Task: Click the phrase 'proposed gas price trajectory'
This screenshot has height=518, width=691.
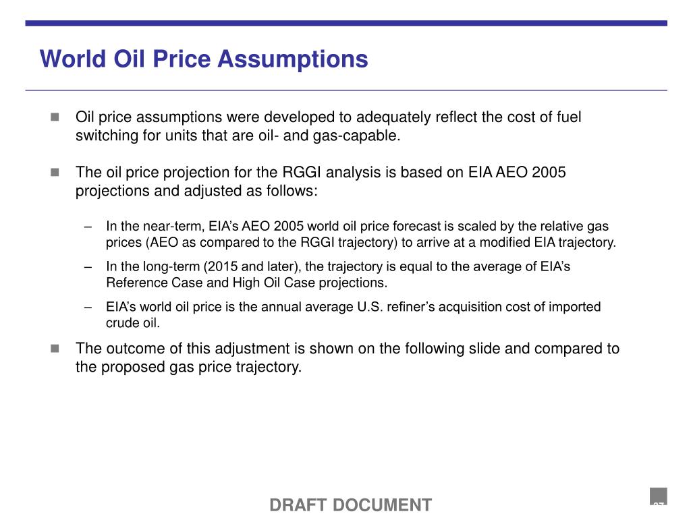Action: pyautogui.click(x=201, y=367)
